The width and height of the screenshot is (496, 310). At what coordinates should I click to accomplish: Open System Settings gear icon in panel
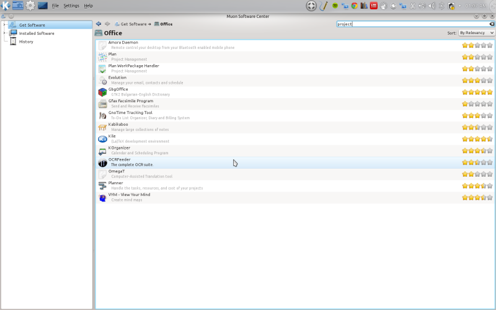tap(30, 6)
